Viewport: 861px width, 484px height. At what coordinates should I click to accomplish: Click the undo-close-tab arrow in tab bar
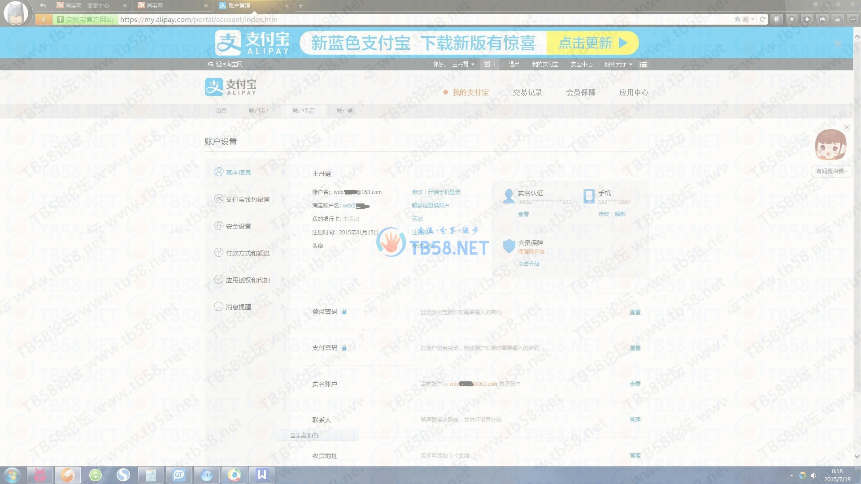click(43, 5)
